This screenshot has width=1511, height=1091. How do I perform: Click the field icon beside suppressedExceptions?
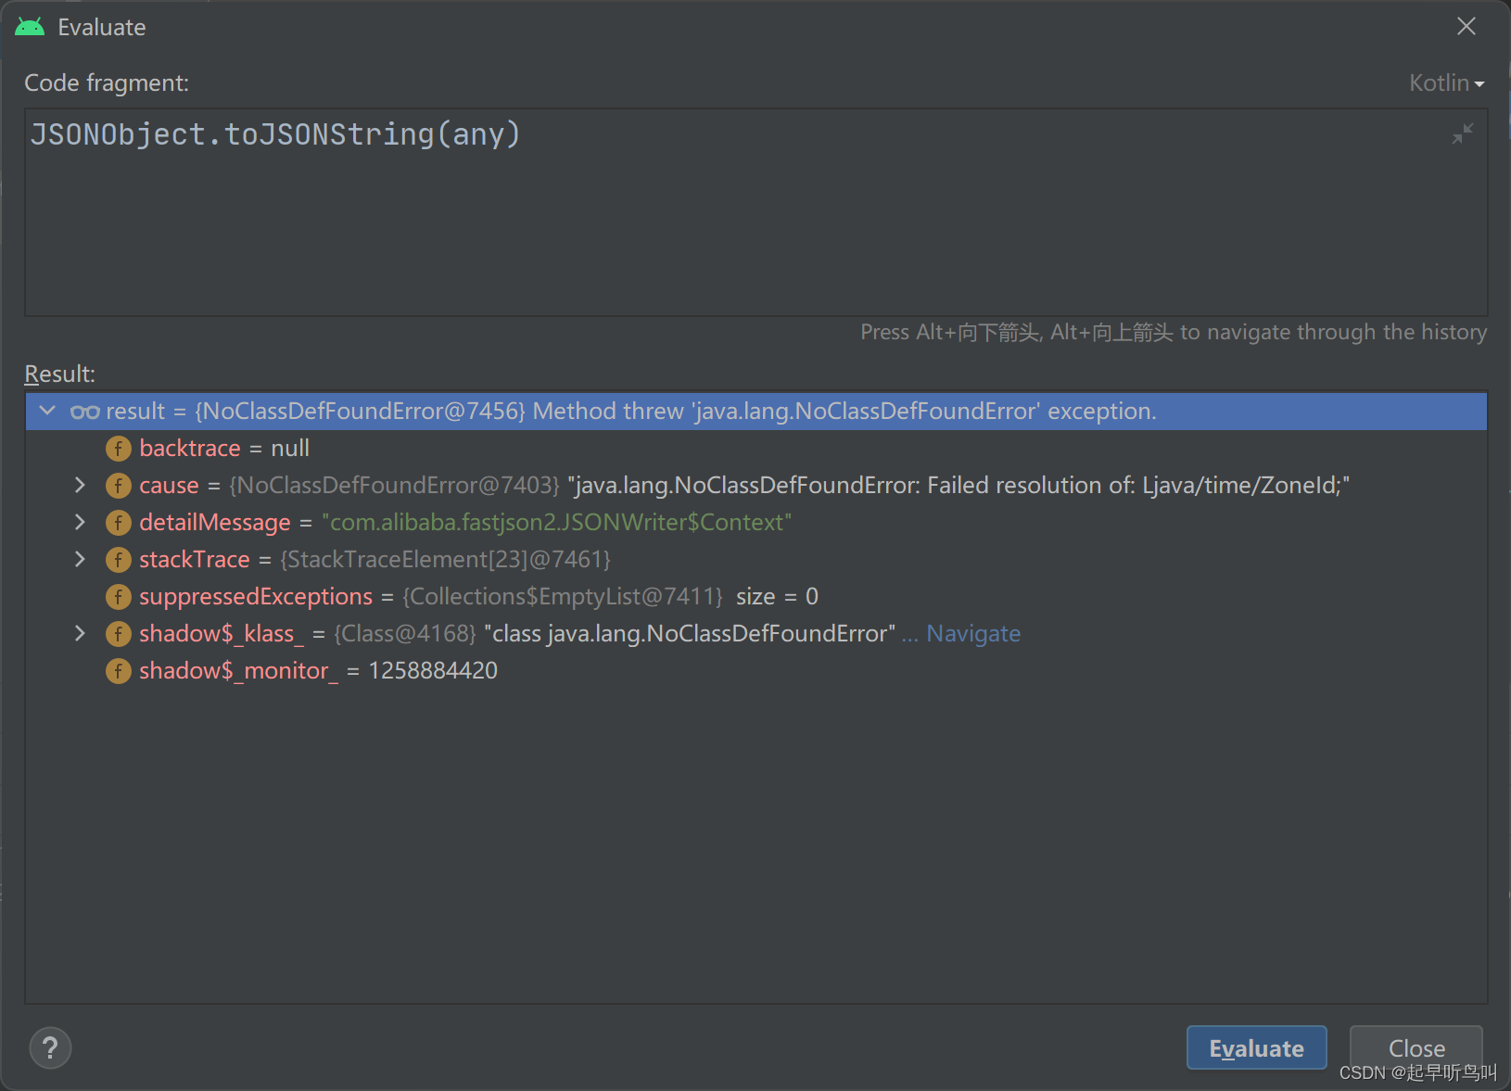click(119, 596)
